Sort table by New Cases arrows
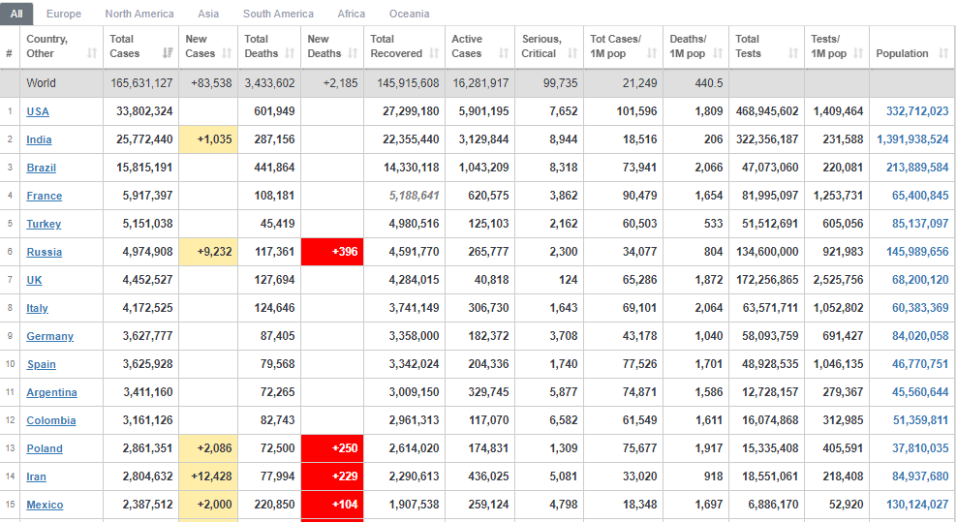The width and height of the screenshot is (957, 522). click(227, 53)
